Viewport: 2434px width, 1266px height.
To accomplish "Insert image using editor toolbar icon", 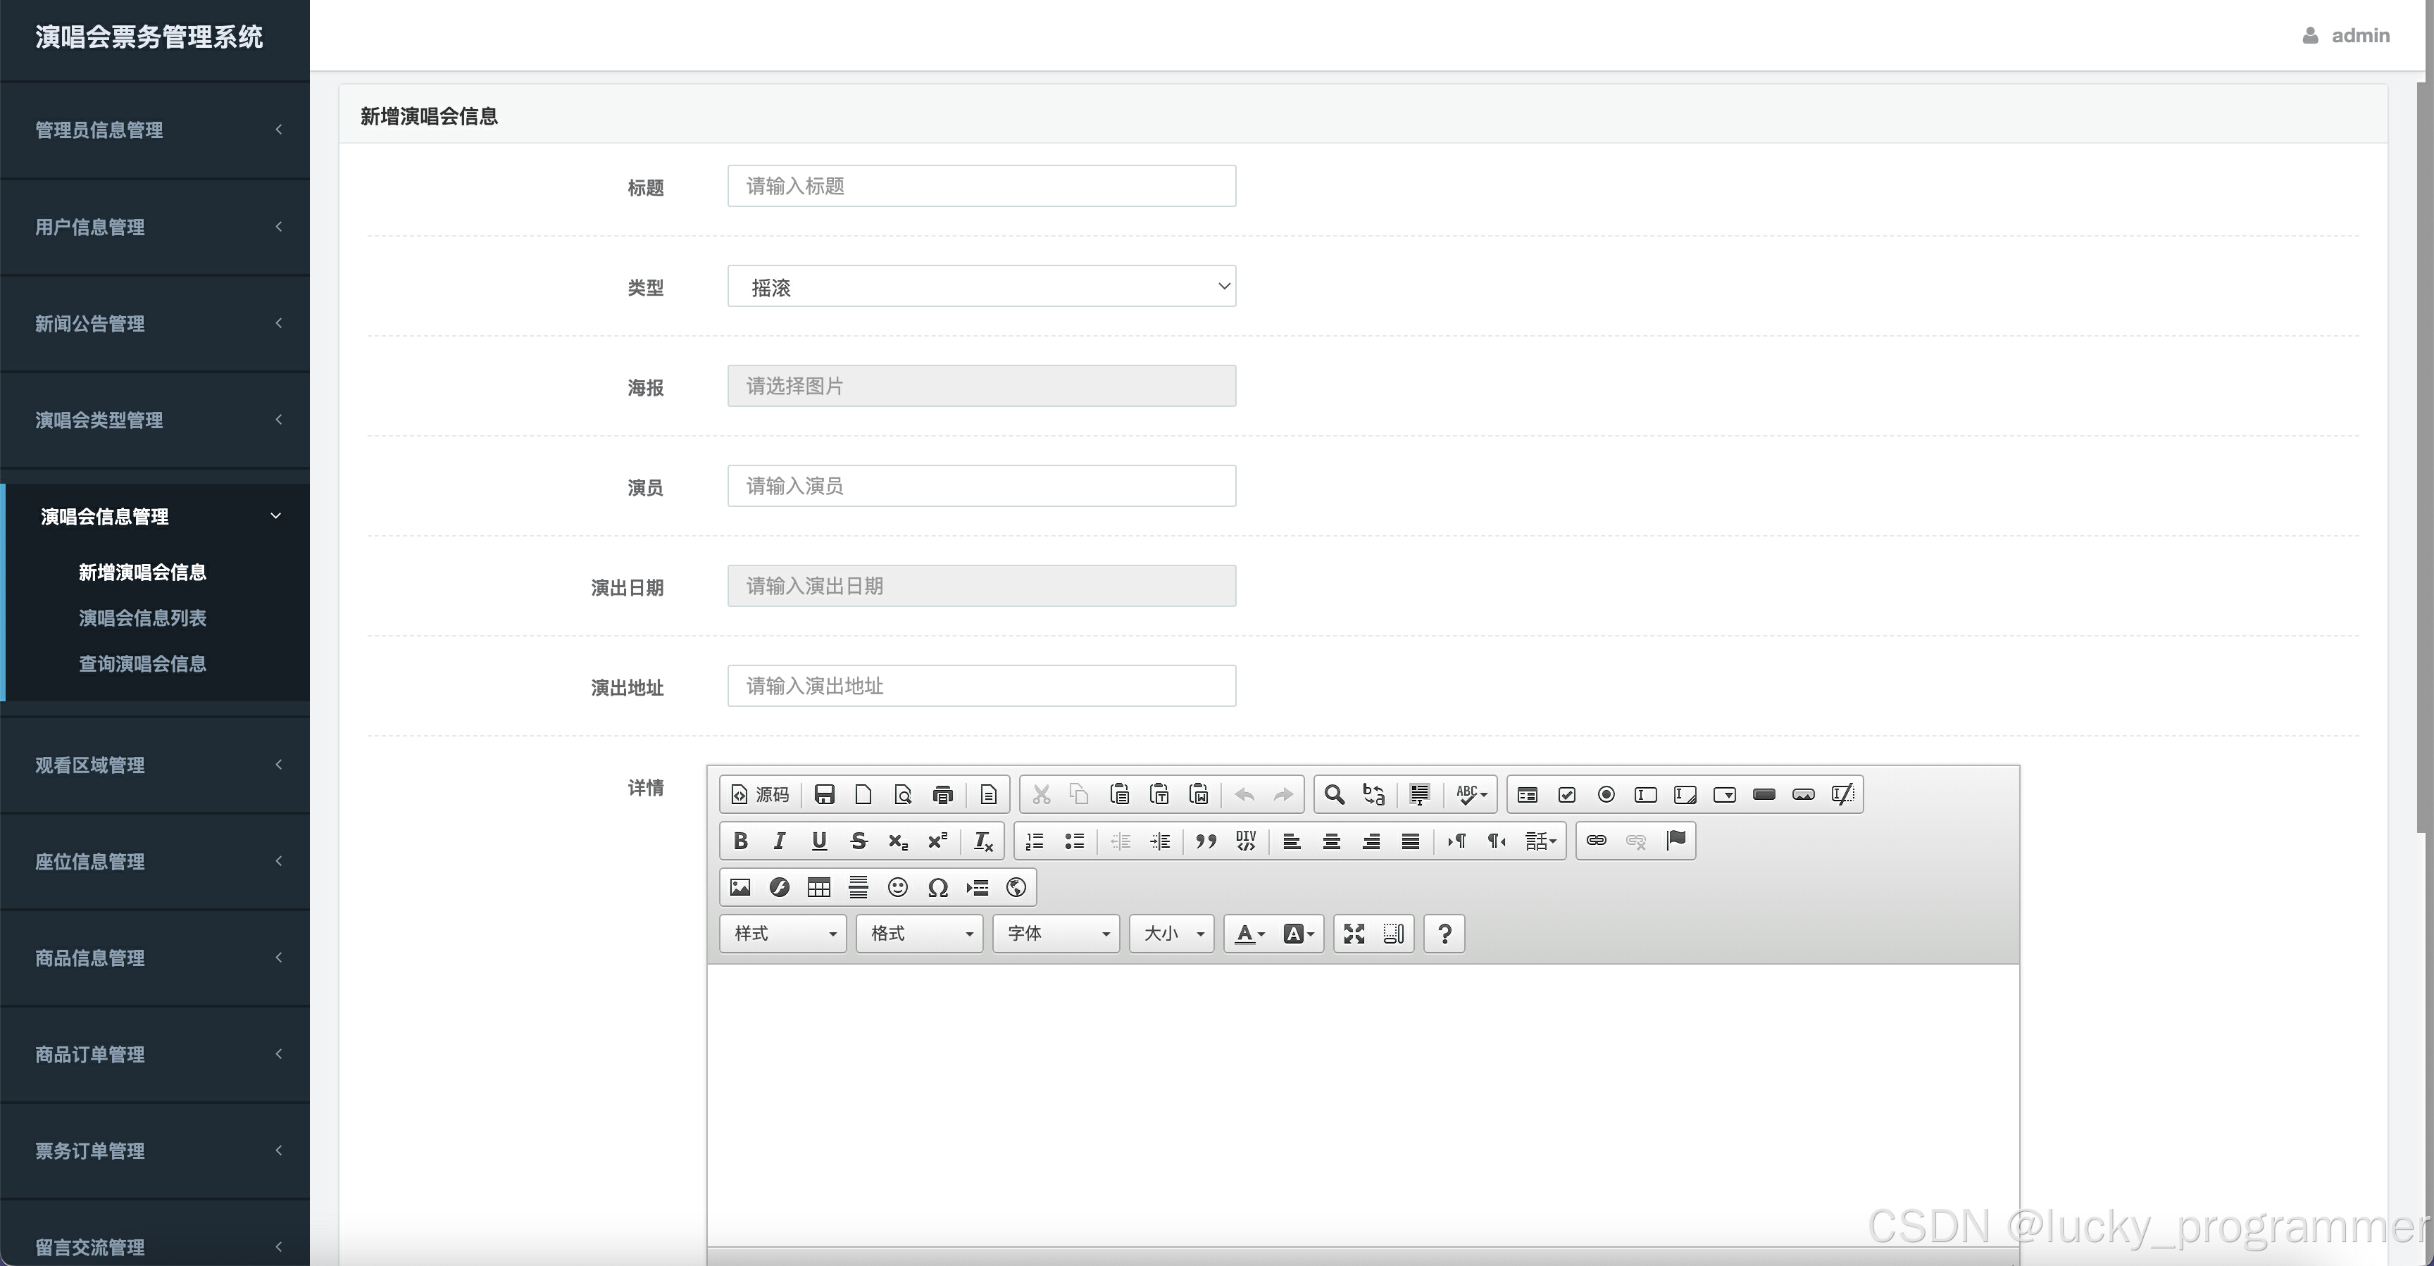I will pos(739,887).
